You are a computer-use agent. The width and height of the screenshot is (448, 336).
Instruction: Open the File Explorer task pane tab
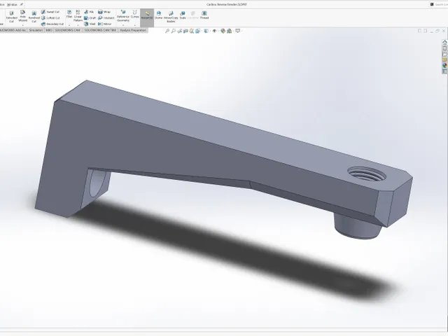point(444,55)
